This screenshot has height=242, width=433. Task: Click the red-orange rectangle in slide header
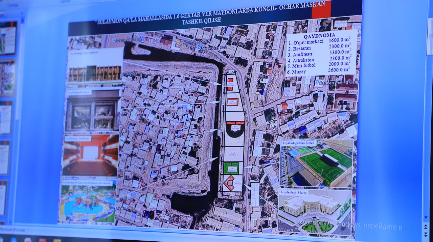(321, 9)
